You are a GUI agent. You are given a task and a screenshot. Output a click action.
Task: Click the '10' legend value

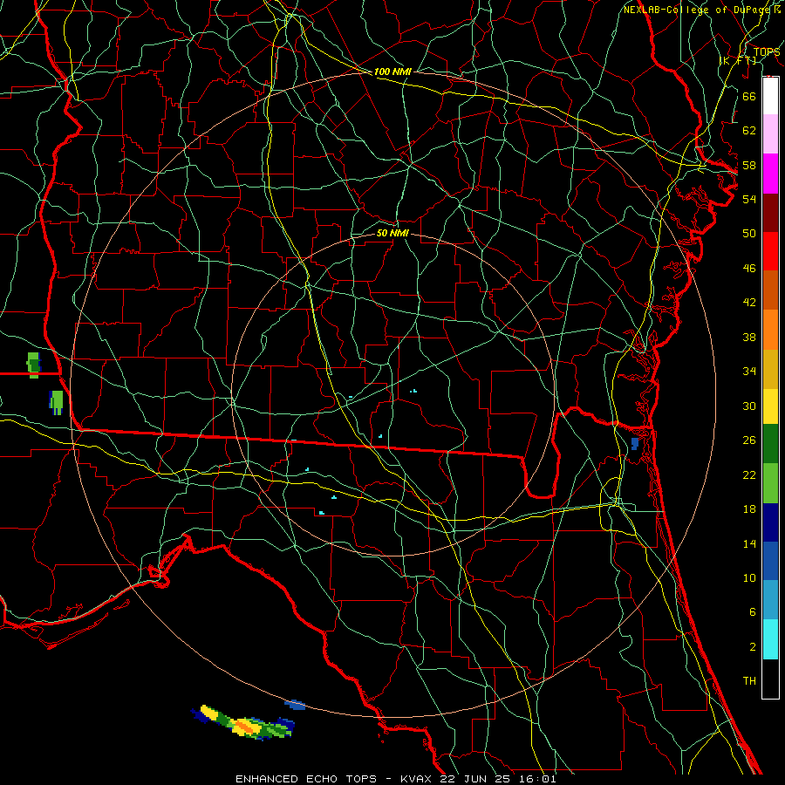pos(749,578)
